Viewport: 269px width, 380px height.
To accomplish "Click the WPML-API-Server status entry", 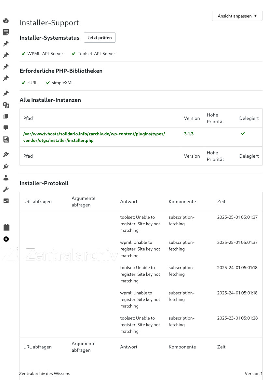I will pyautogui.click(x=43, y=54).
